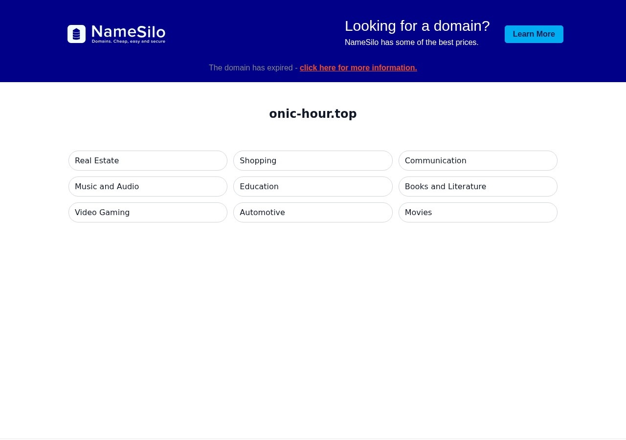This screenshot has height=440, width=626.
Task: Click 'The domain has expired' notice text
Action: point(251,67)
